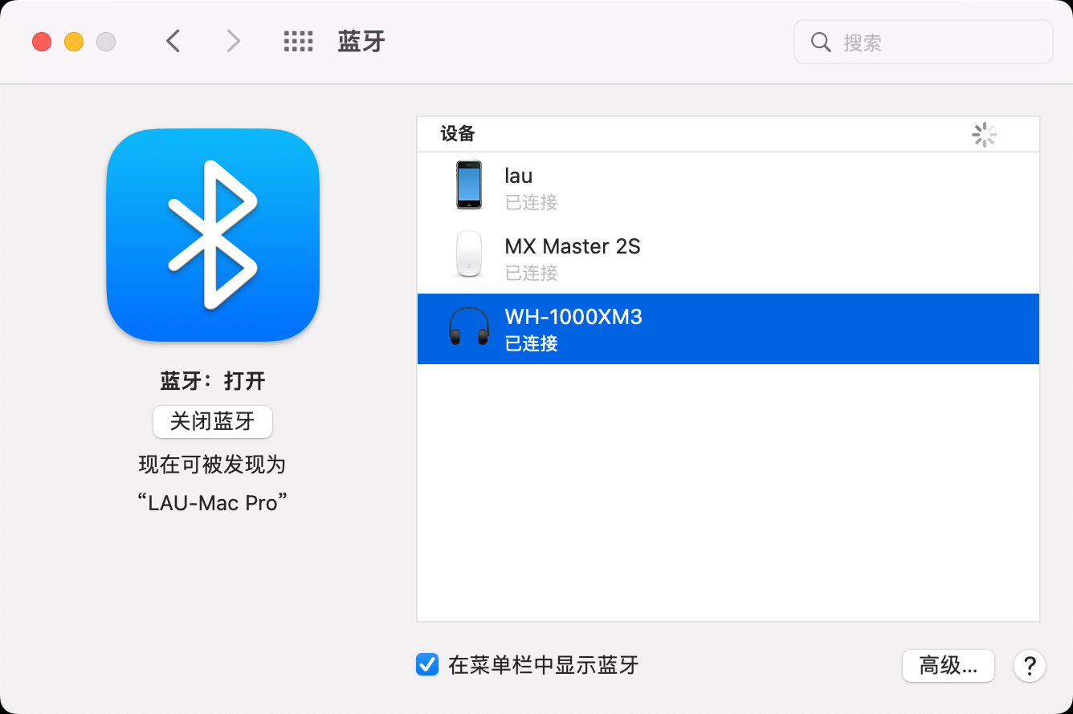
Task: Click the 蓝牙：打开 status label
Action: pos(213,381)
